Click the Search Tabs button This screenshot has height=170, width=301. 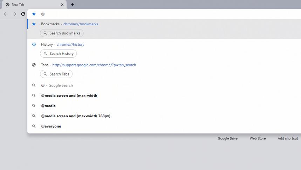[x=56, y=74]
